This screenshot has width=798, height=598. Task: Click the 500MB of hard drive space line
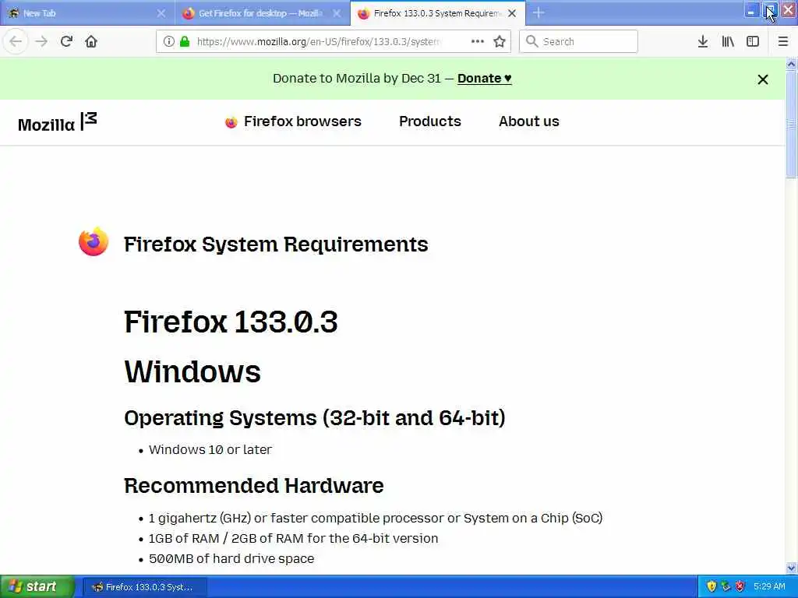pyautogui.click(x=231, y=559)
